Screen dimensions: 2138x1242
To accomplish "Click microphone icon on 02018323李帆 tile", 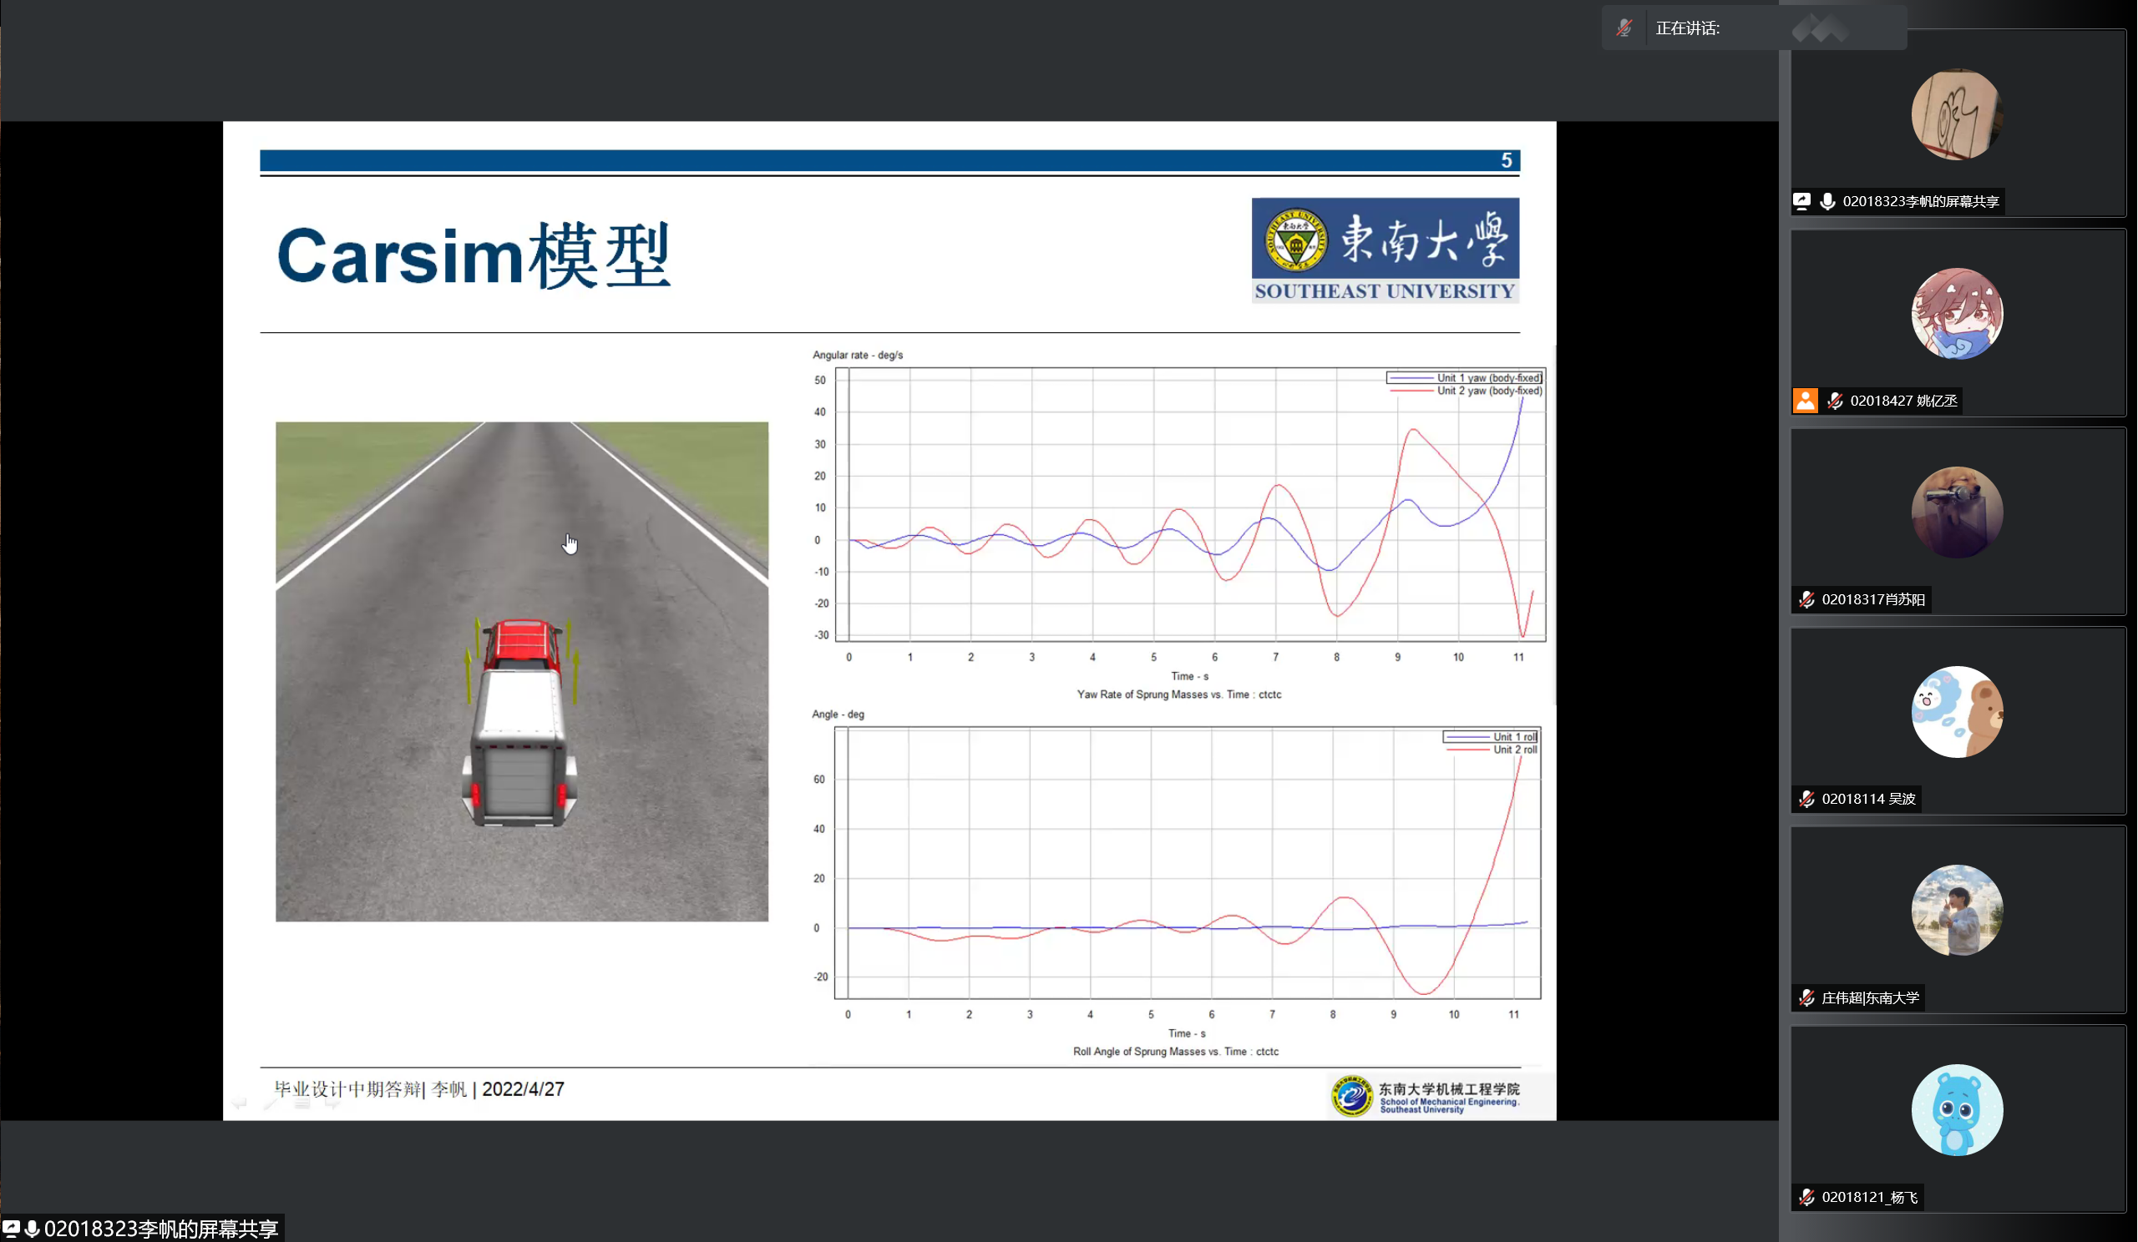I will point(1827,201).
